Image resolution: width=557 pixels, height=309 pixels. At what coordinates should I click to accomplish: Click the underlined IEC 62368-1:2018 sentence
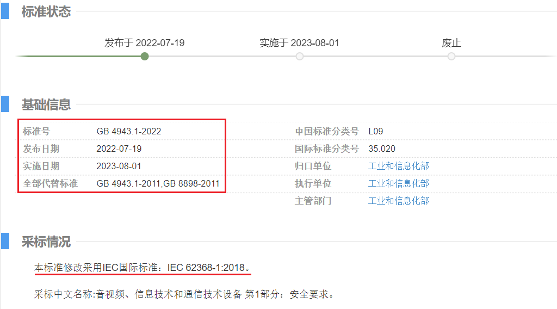click(143, 268)
